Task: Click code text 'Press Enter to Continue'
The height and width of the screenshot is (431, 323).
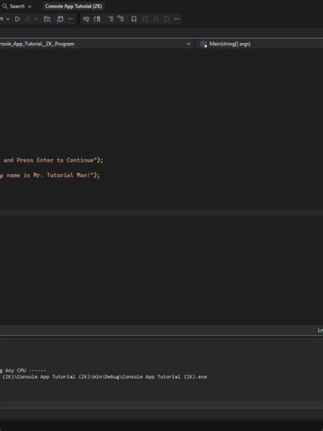Action: click(55, 160)
